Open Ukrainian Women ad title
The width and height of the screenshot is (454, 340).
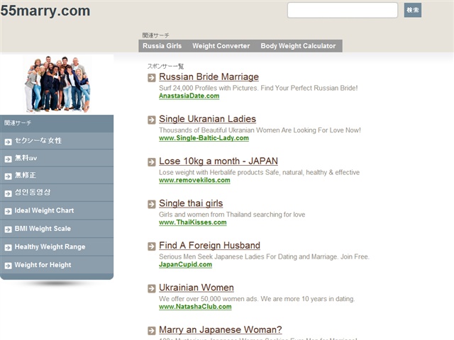tap(196, 288)
